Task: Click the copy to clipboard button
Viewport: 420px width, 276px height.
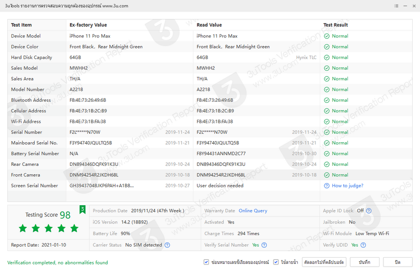Action: (x=324, y=262)
